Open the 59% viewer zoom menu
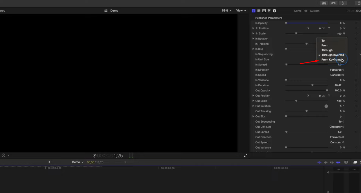 tap(226, 11)
